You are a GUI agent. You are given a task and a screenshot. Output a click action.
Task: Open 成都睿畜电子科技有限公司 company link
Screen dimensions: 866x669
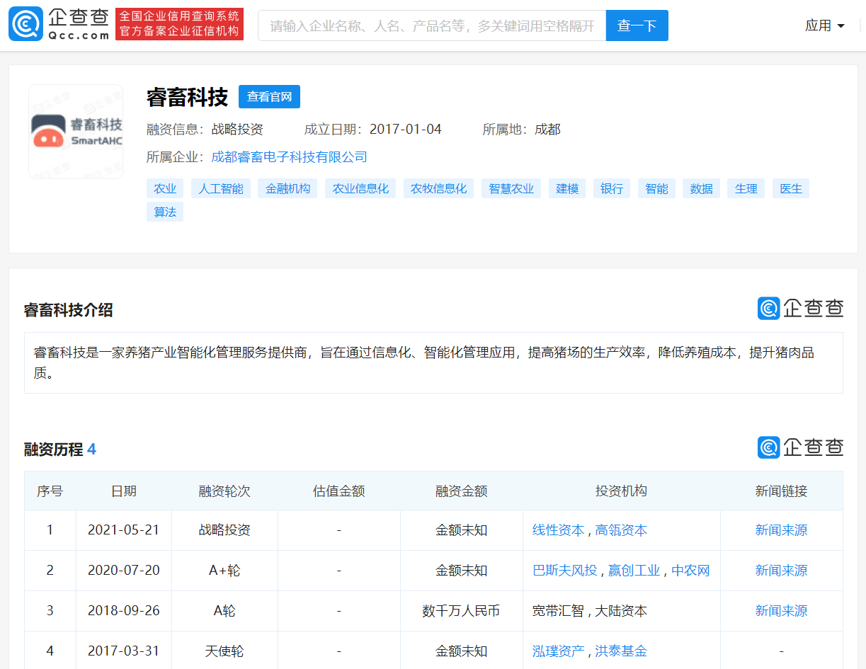point(290,157)
